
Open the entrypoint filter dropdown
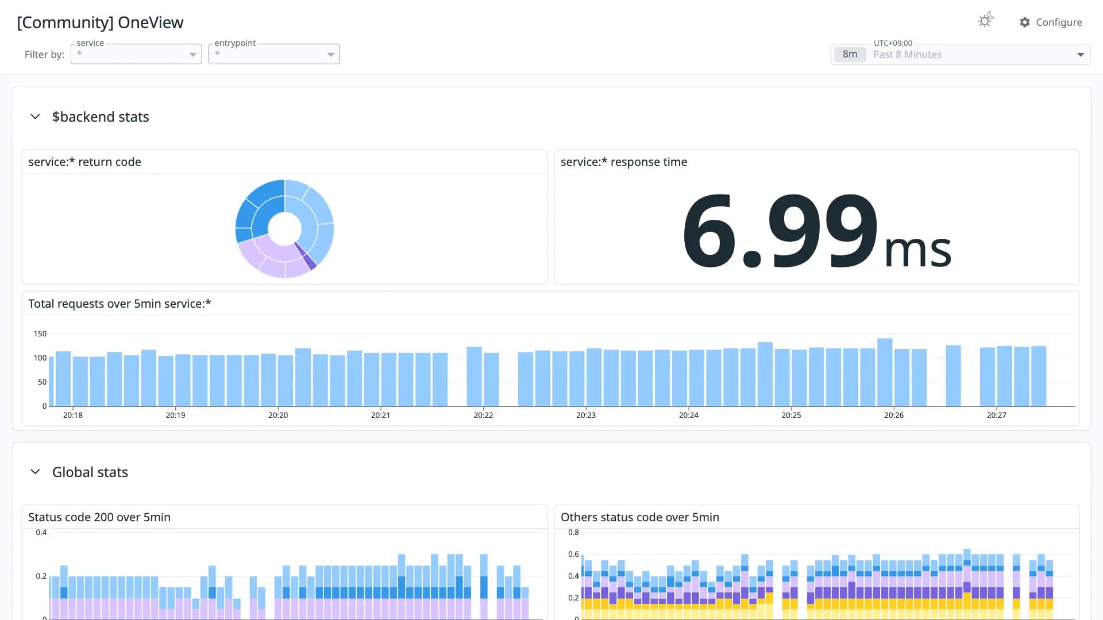[x=274, y=54]
